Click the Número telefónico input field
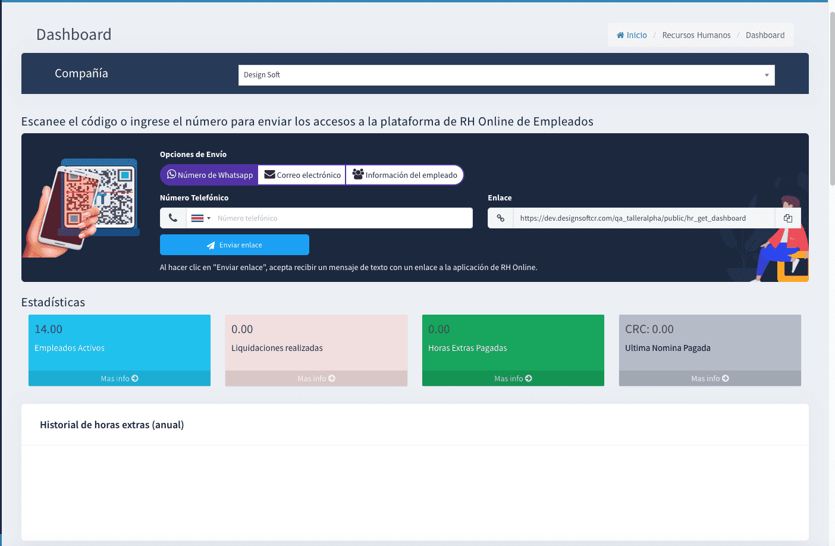 point(343,218)
